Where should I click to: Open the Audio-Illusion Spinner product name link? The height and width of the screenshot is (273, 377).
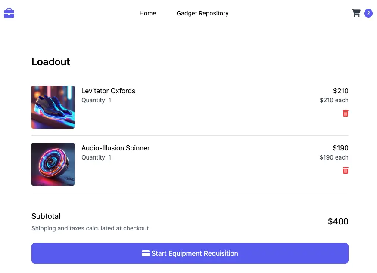(x=115, y=148)
